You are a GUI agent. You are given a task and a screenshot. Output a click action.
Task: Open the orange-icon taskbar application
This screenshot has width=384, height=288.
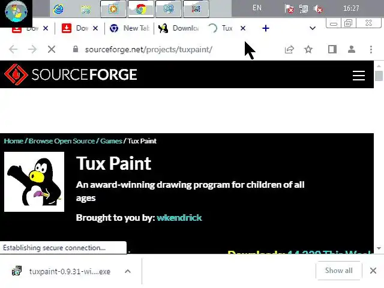[x=113, y=10]
